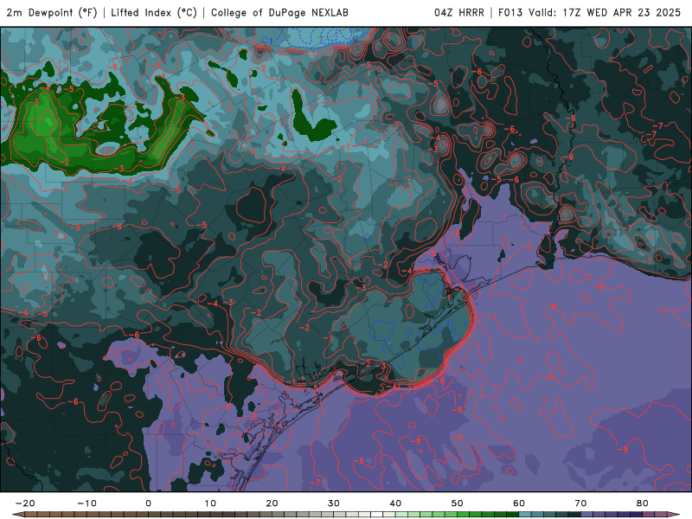Click the 50 label on the color scale
The image size is (692, 519).
click(458, 503)
